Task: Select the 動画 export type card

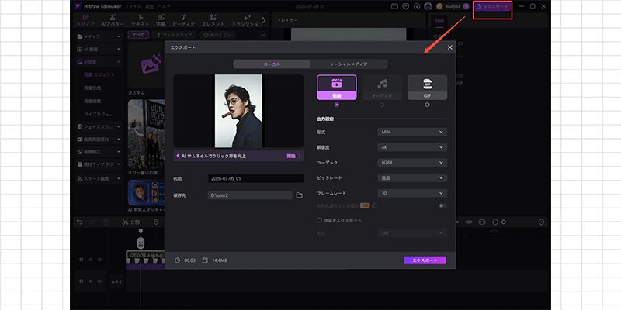Action: pyautogui.click(x=337, y=87)
